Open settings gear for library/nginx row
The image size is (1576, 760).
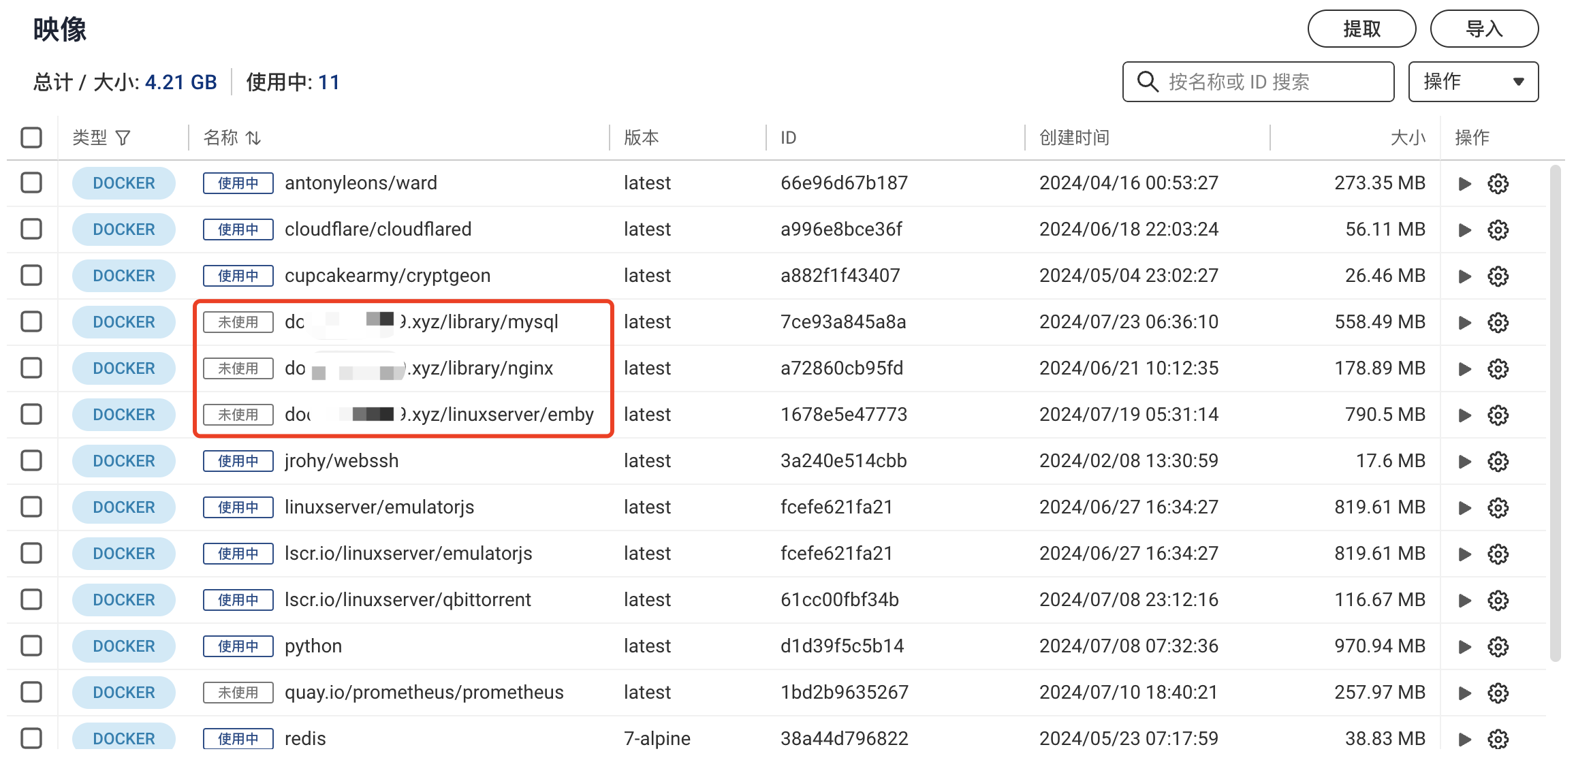click(1498, 369)
